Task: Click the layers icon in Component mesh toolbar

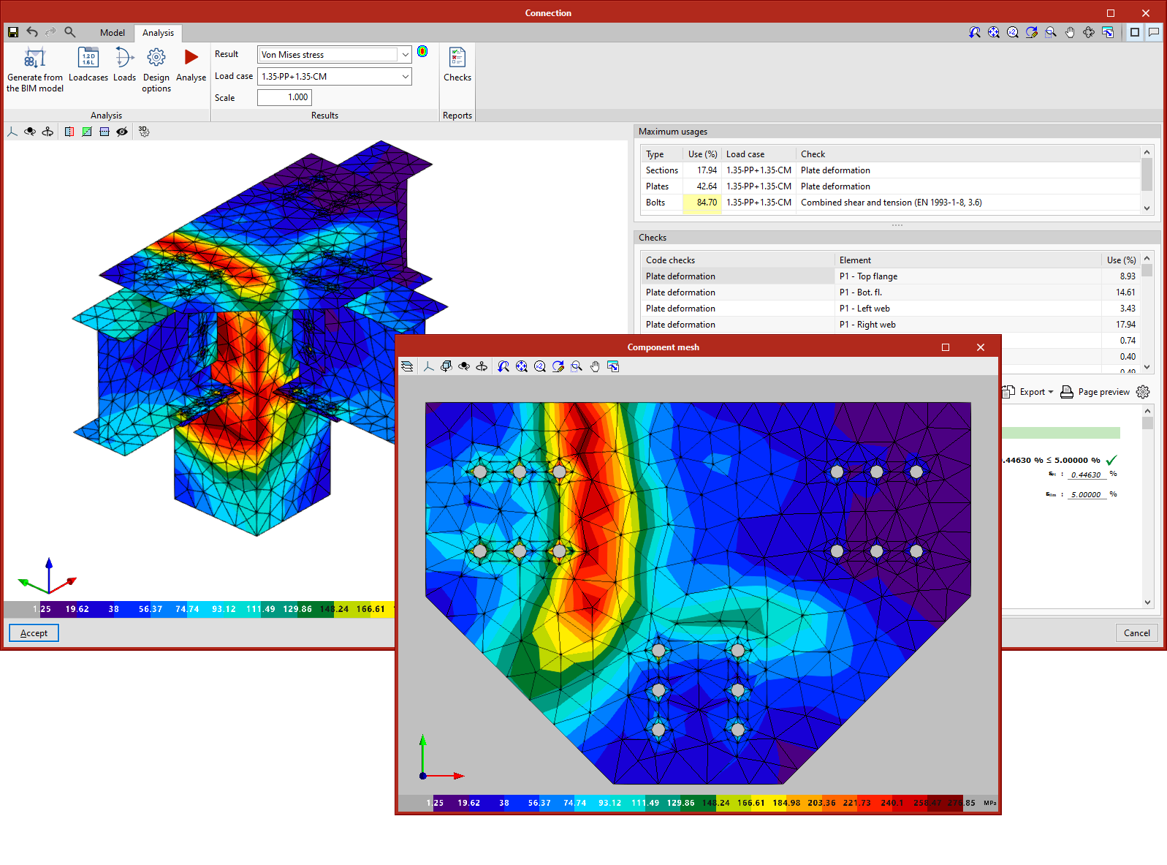Action: coord(408,366)
